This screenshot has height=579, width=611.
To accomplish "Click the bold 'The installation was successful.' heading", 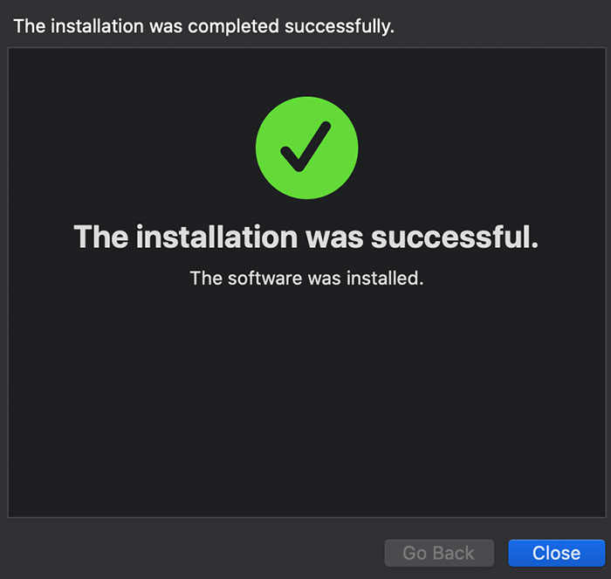I will point(305,236).
